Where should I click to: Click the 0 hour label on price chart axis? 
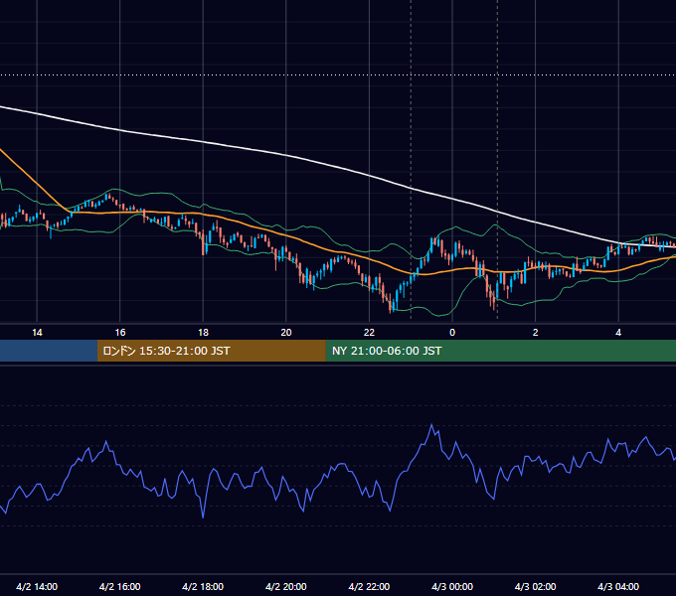pos(452,333)
